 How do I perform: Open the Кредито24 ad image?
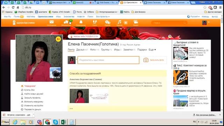181,53
